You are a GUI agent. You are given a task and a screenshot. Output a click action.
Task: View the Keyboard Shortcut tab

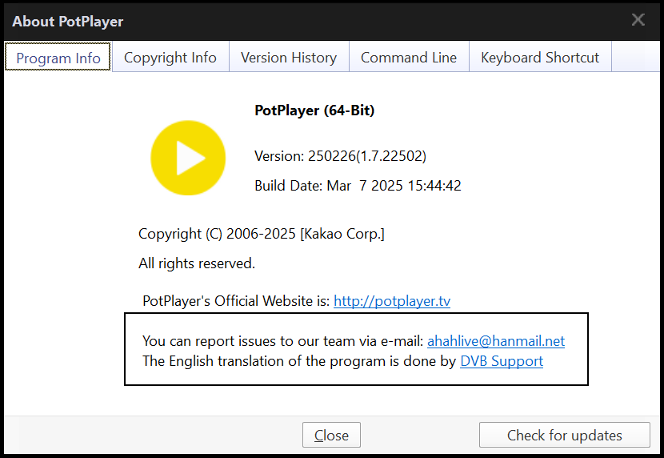pyautogui.click(x=540, y=57)
